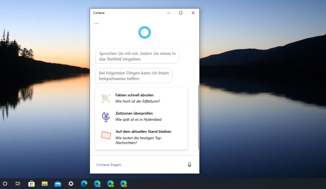Launch Microsoft Store from the taskbar
This screenshot has width=326, height=189.
[x=32, y=184]
